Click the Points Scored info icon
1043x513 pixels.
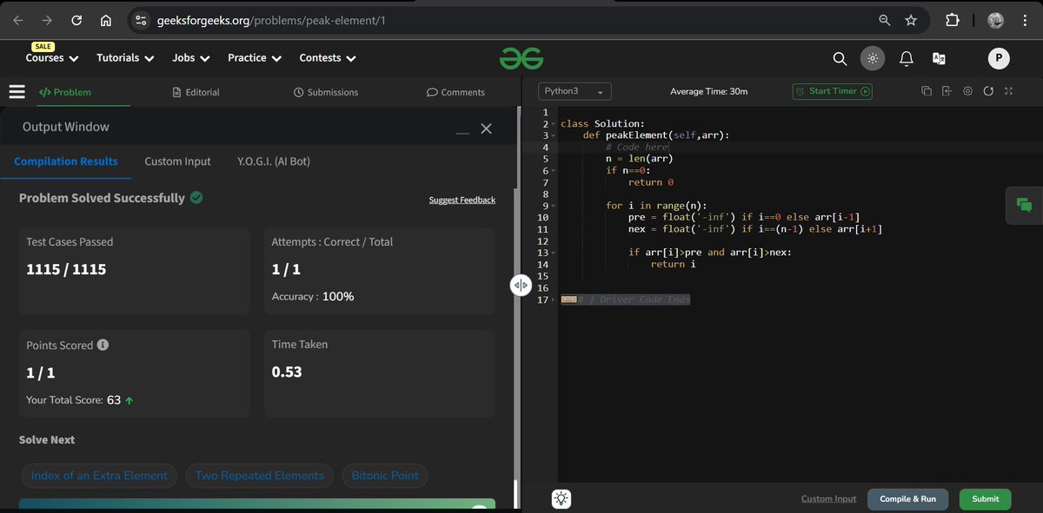coord(103,345)
